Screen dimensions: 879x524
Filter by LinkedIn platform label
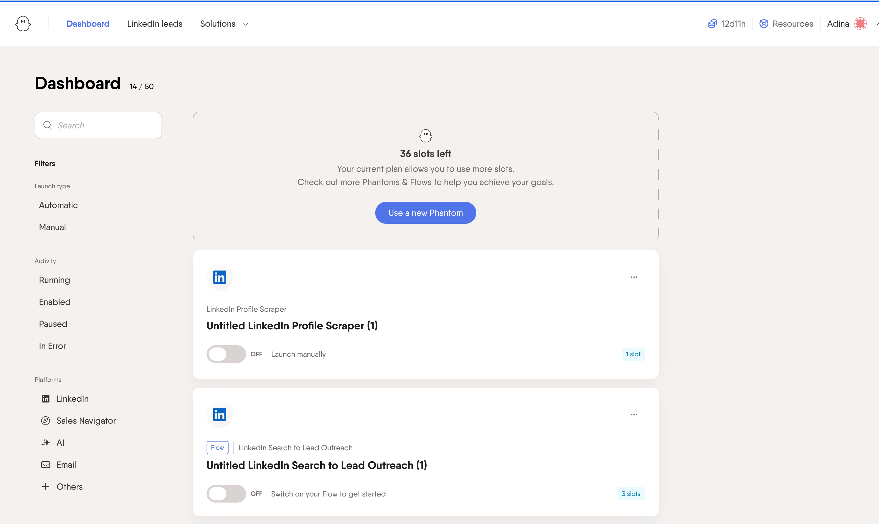tap(72, 399)
